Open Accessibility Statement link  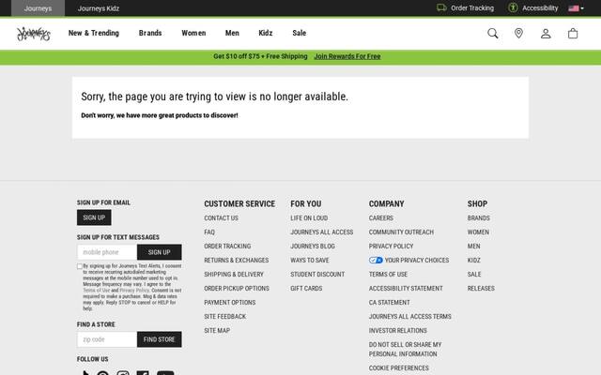406,289
